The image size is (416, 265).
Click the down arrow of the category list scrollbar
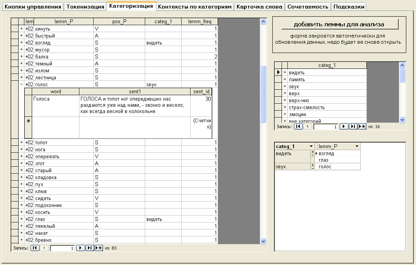pyautogui.click(x=402, y=120)
